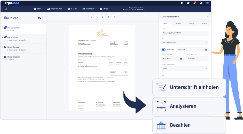Click the Neuer Ordner 2 folder icon
Image resolution: width=243 pixels, height=134 pixels.
tap(5, 57)
